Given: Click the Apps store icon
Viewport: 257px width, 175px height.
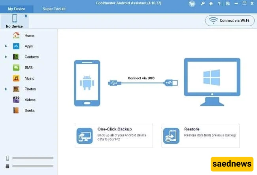Looking at the screenshot, I should tap(16, 46).
